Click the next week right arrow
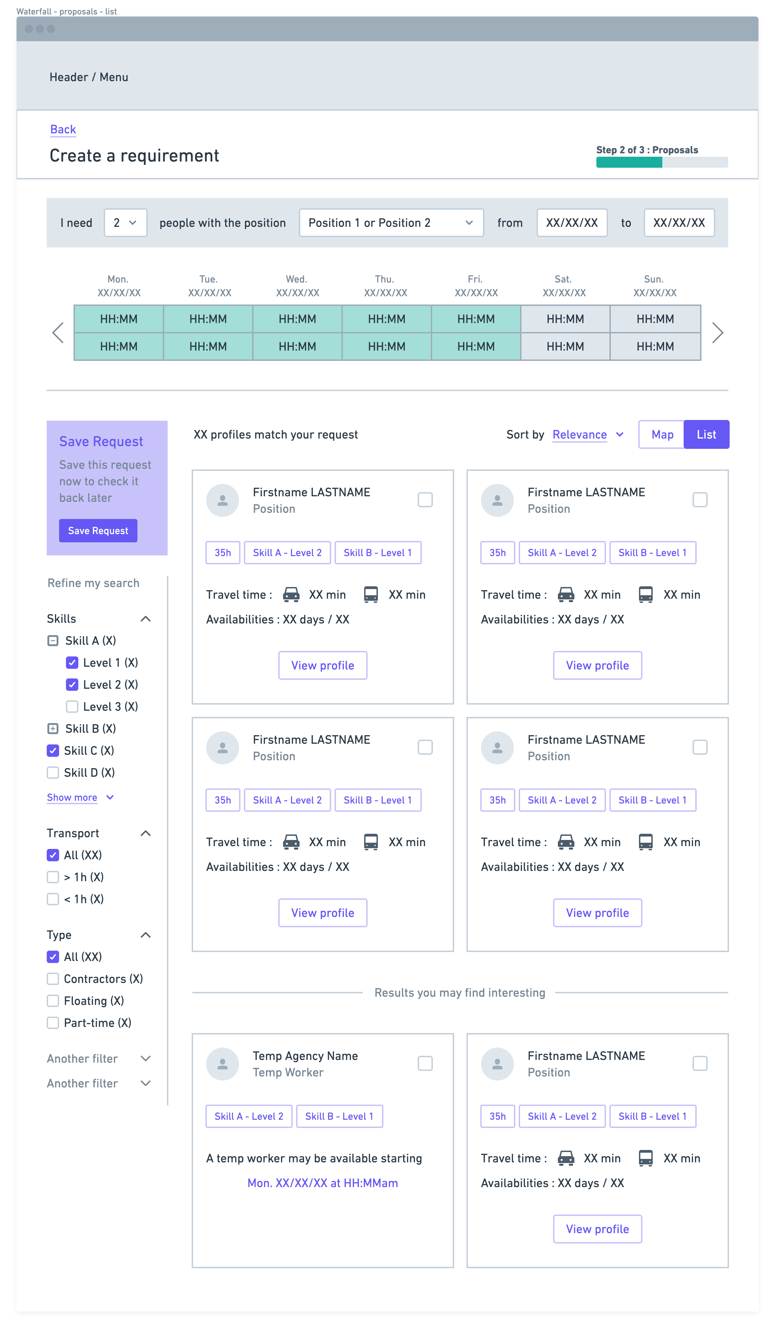This screenshot has width=775, height=1328. pyautogui.click(x=717, y=333)
